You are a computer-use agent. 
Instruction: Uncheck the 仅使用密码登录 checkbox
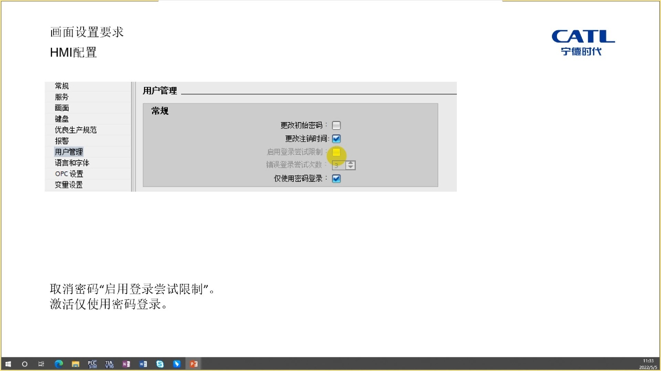tap(336, 179)
